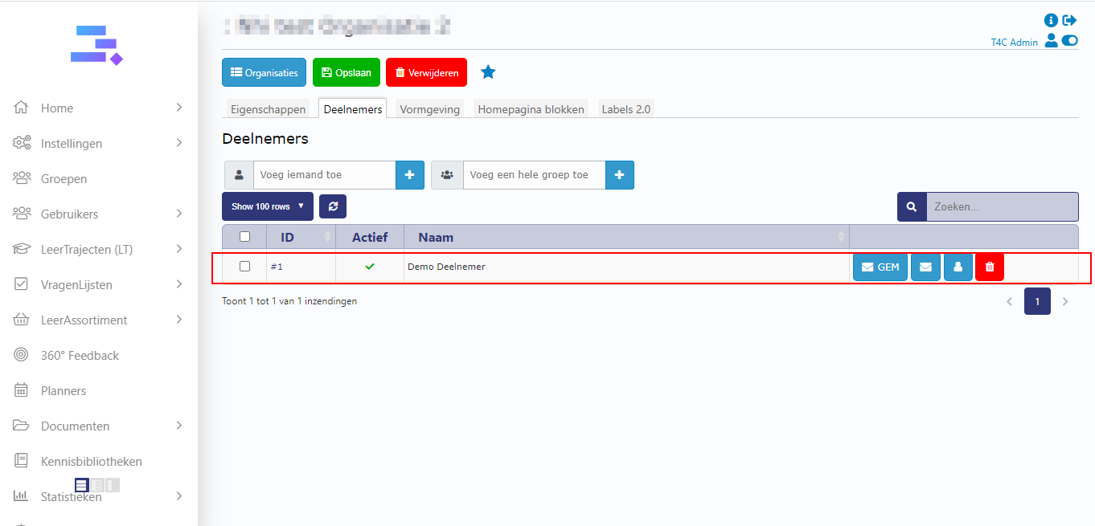The image size is (1095, 526).
Task: Click the envelope-only mail icon in participant row
Action: [x=925, y=267]
